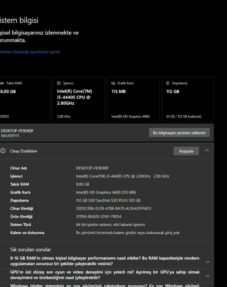
Task: Expand the GPU'm üst düzey question
Action: click(x=207, y=276)
